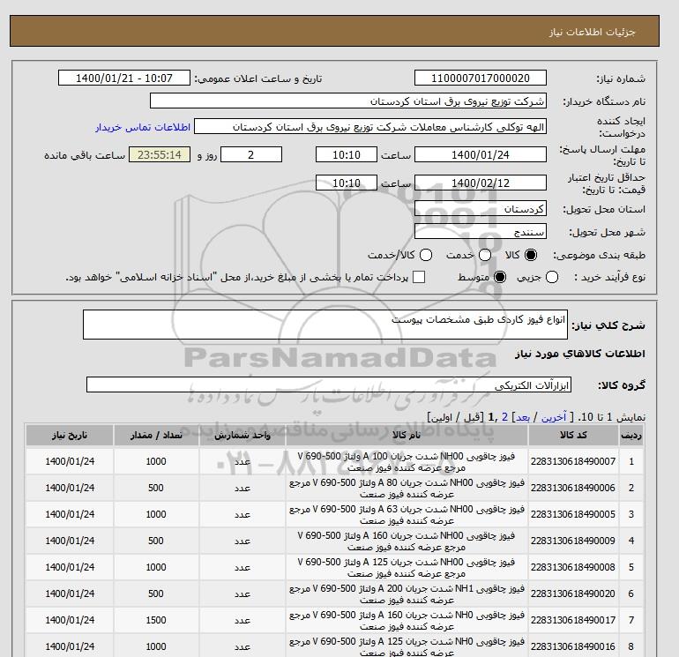Viewport: 679px width, 657px height.
Task: Click the response deadline hour 10:10 field
Action: point(347,154)
